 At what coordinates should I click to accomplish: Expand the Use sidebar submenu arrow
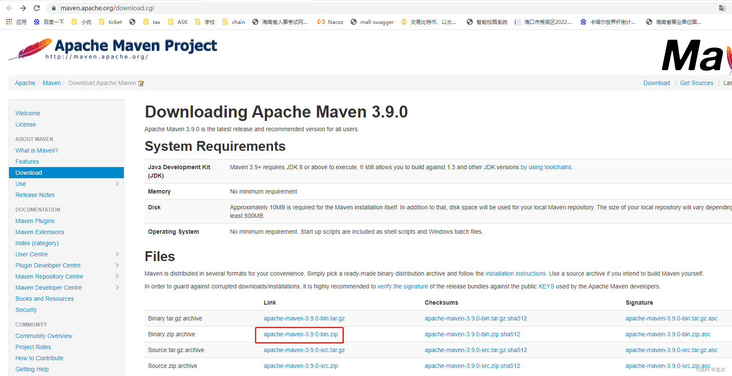117,184
